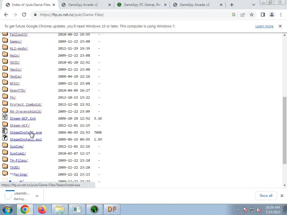Open the OpenTTD/ folder link
The width and height of the screenshot is (287, 215).
pyautogui.click(x=18, y=90)
